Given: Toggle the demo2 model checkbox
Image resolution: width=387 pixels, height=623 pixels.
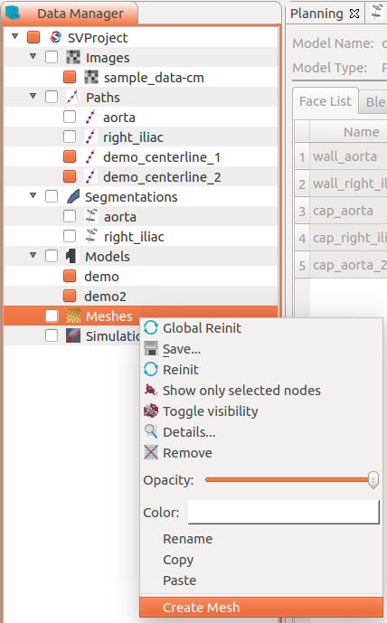Looking at the screenshot, I should pyautogui.click(x=70, y=296).
